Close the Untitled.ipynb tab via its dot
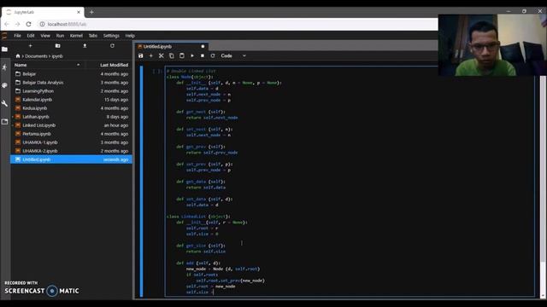Viewport: 547px width, 307px height. point(203,46)
